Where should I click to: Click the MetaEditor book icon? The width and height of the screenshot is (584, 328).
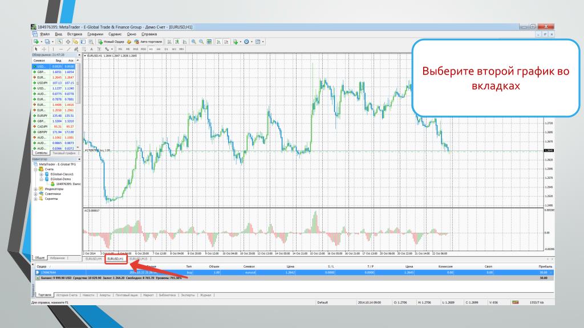tap(129, 42)
